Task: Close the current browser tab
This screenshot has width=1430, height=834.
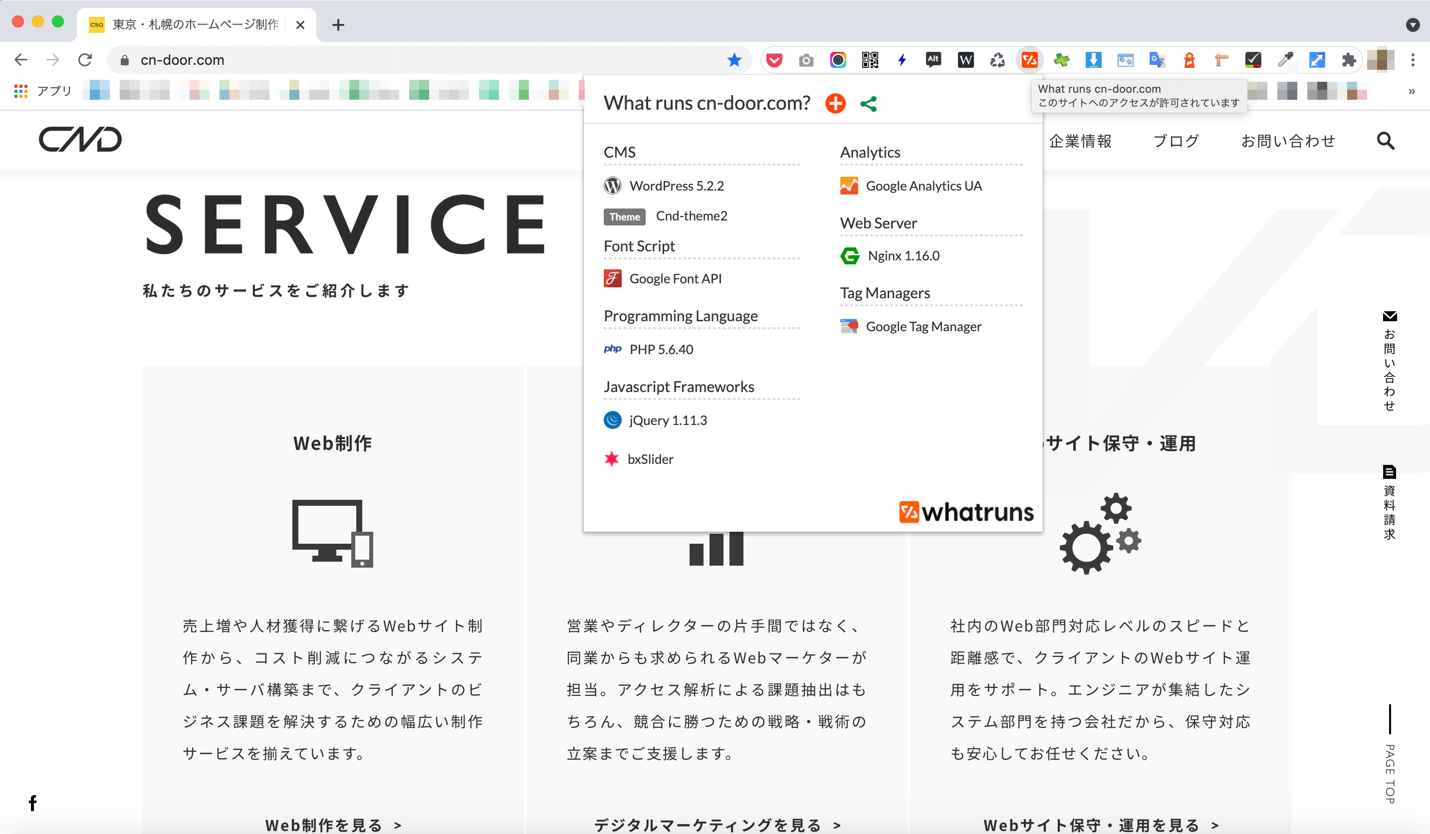Action: [x=300, y=24]
